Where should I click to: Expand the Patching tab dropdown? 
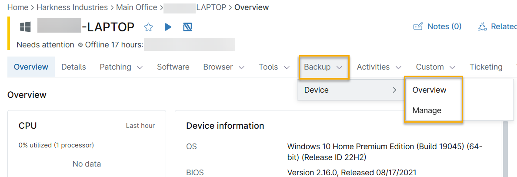coord(120,67)
